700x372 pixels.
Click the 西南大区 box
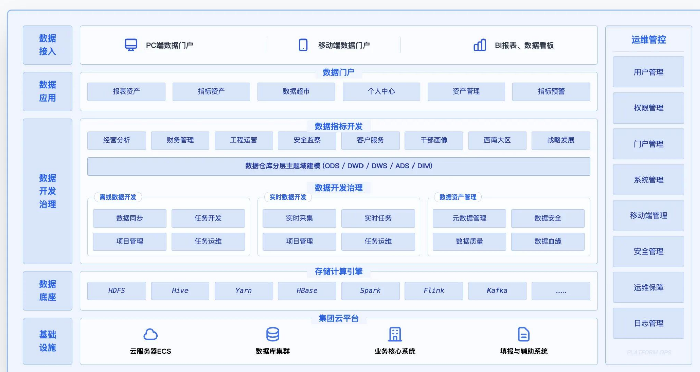(497, 140)
